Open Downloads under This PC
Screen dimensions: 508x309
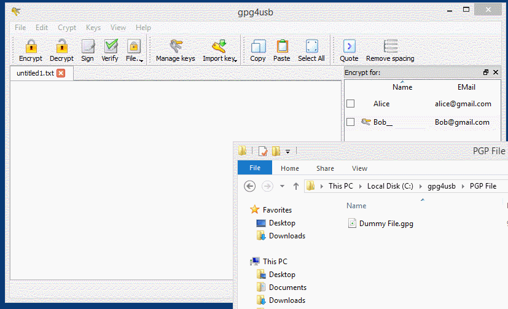[x=287, y=300]
